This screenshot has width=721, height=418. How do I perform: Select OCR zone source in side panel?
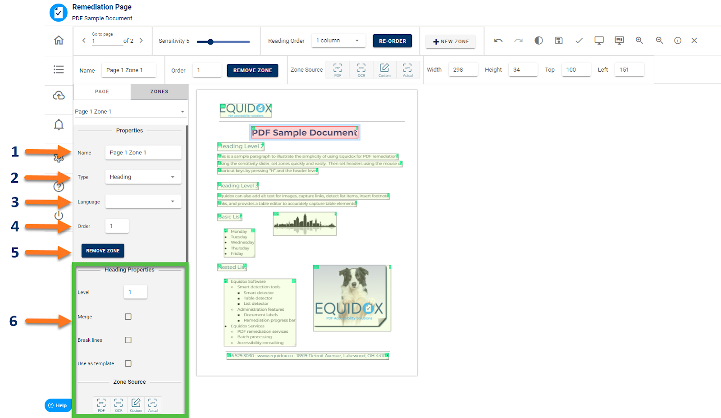tap(119, 405)
